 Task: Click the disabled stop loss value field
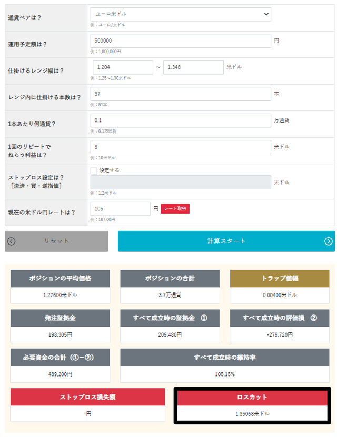(181, 182)
